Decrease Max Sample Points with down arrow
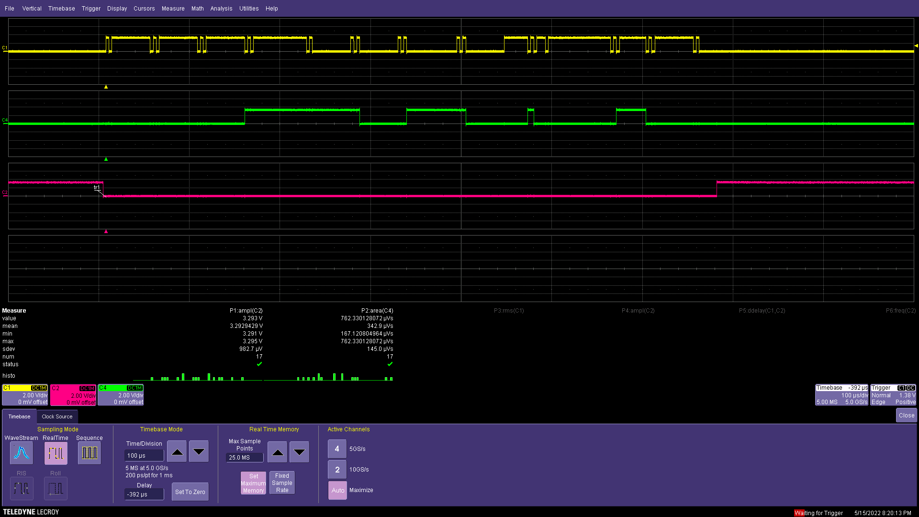The width and height of the screenshot is (919, 517). click(x=299, y=452)
